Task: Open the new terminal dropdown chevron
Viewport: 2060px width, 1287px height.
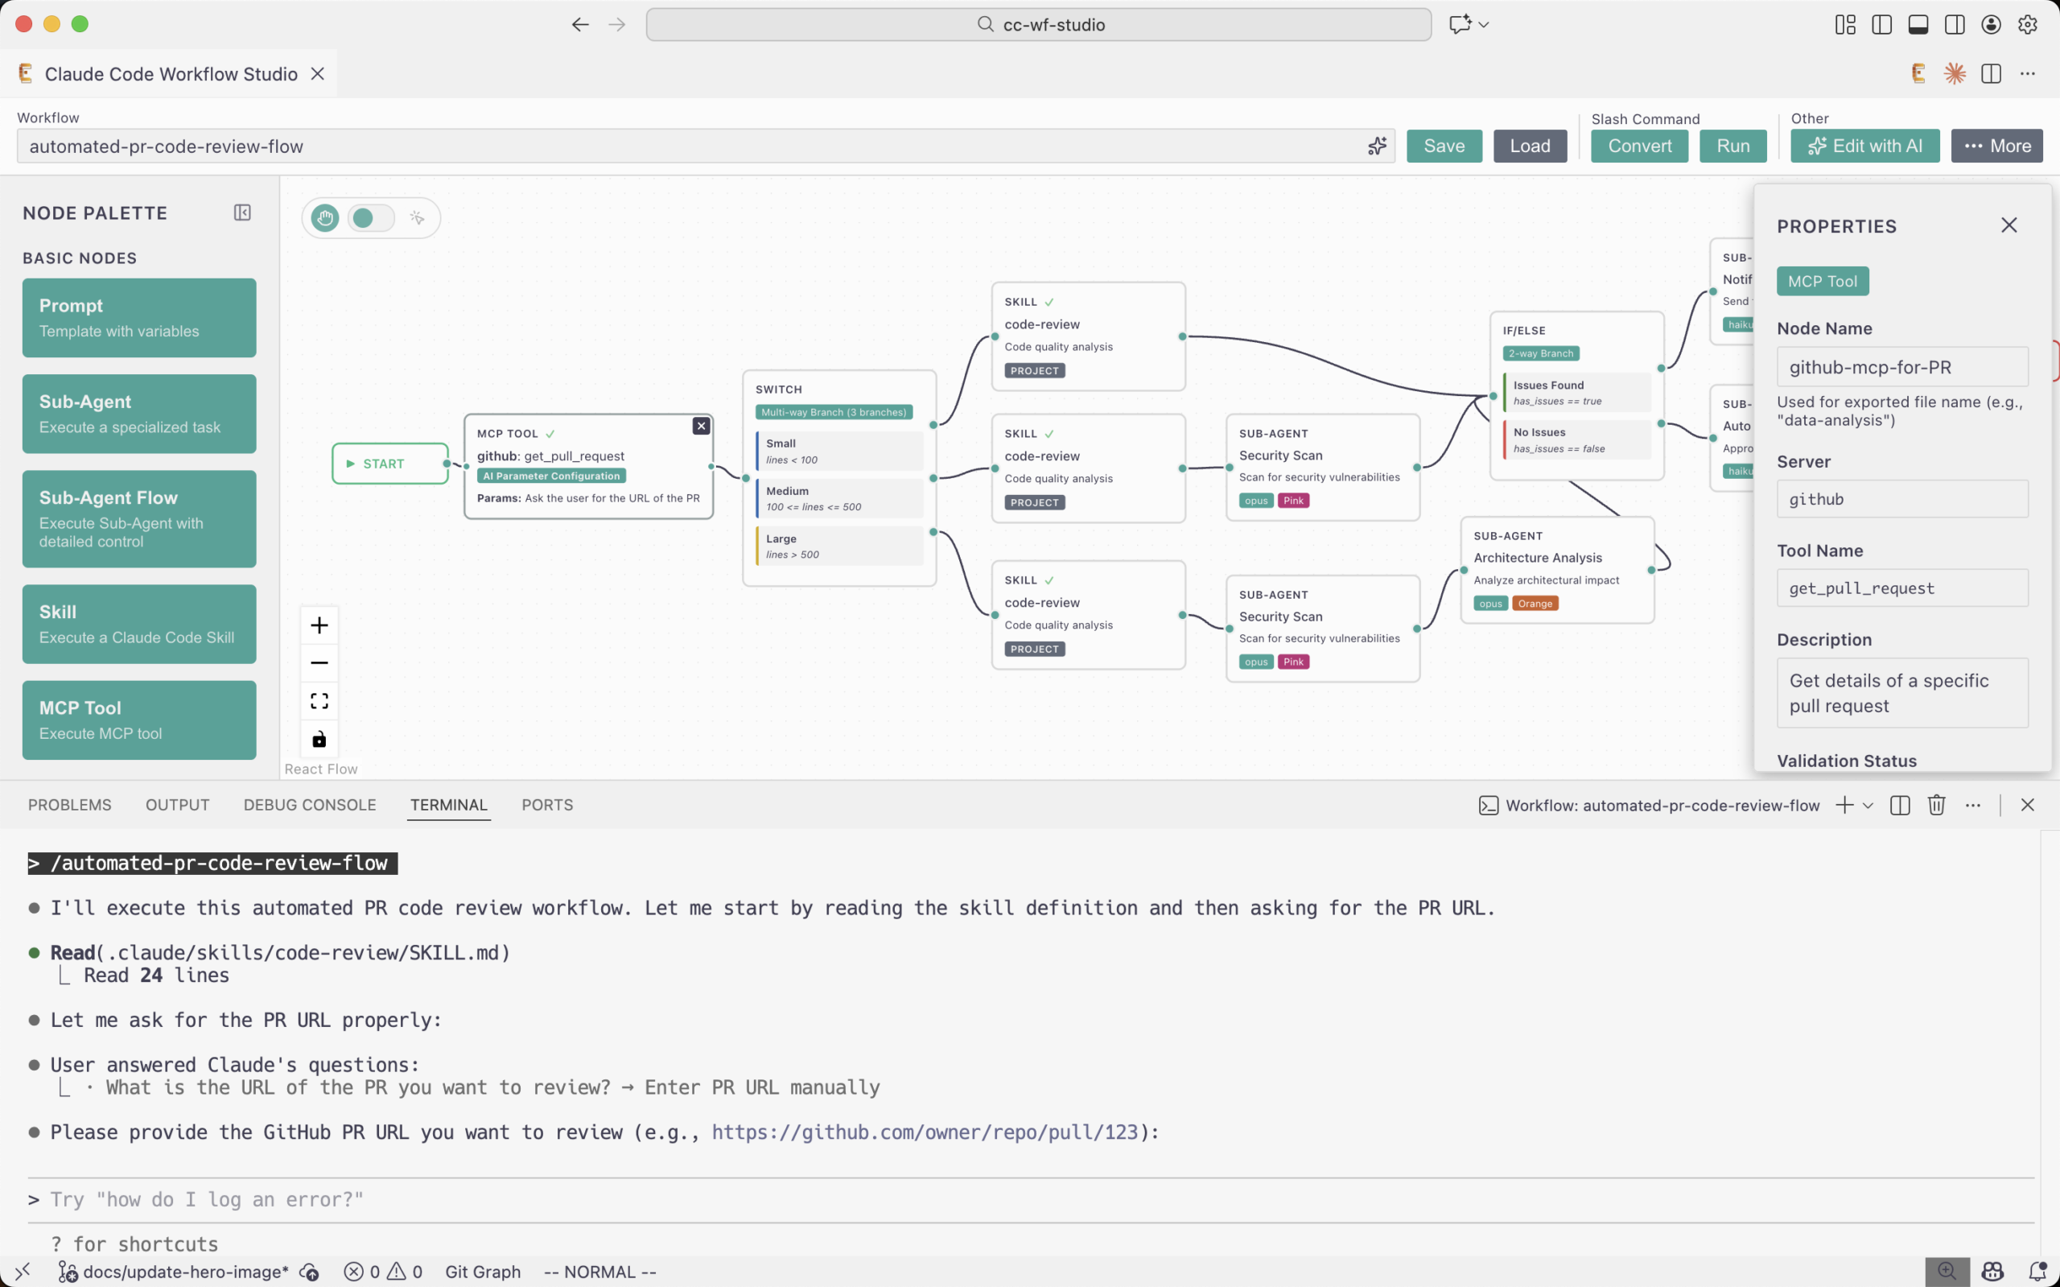Action: [1867, 804]
